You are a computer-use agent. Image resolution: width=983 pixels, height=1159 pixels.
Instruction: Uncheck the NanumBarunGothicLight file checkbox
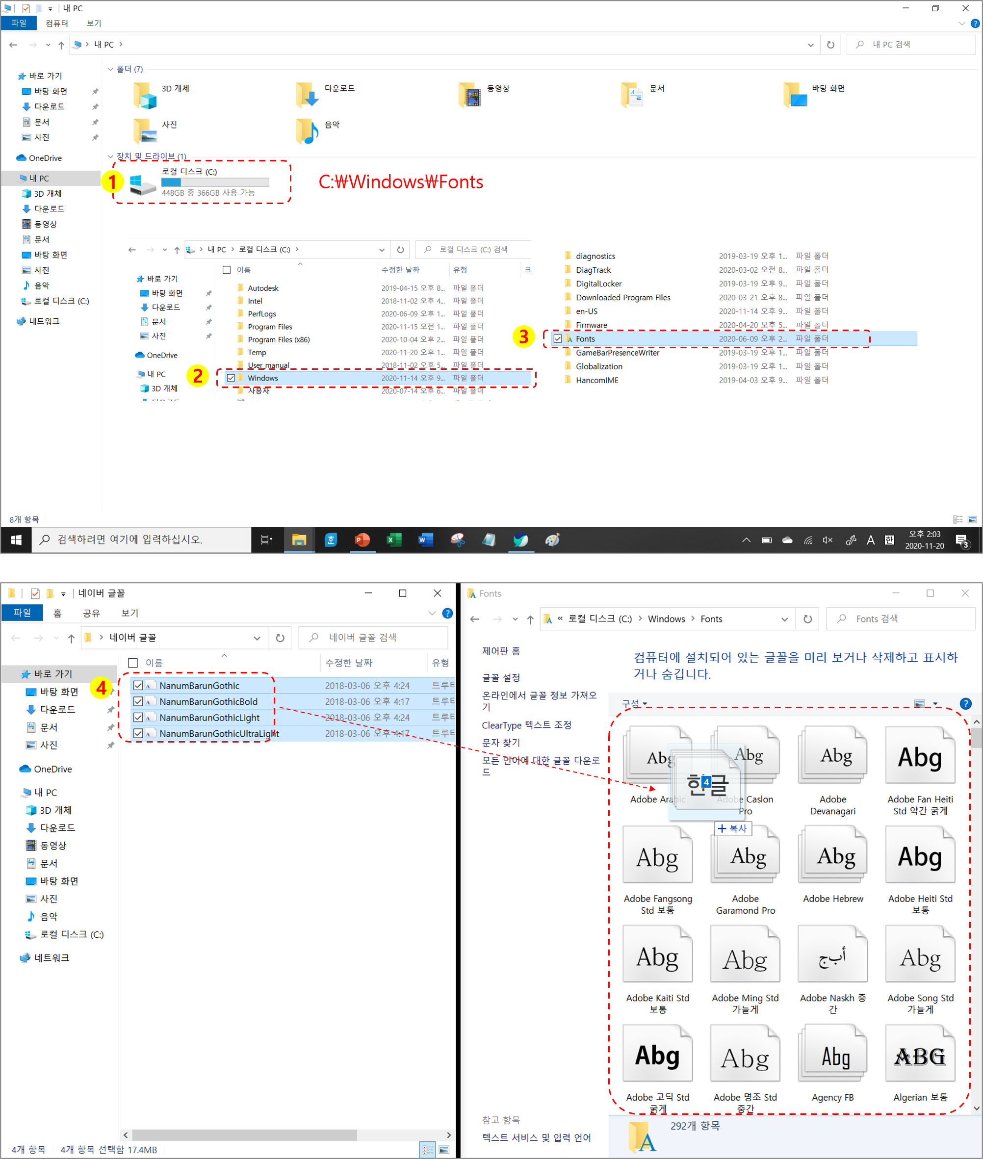coord(138,717)
